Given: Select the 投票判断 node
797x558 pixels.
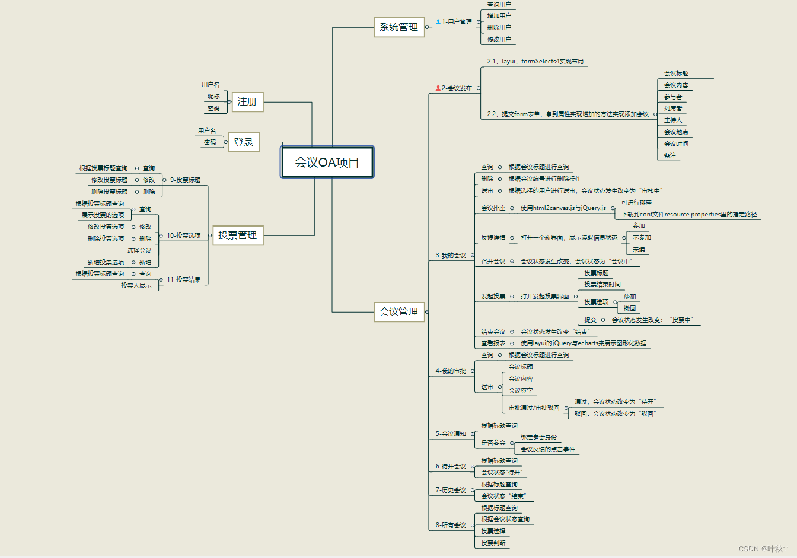Looking at the screenshot, I should coord(493,543).
